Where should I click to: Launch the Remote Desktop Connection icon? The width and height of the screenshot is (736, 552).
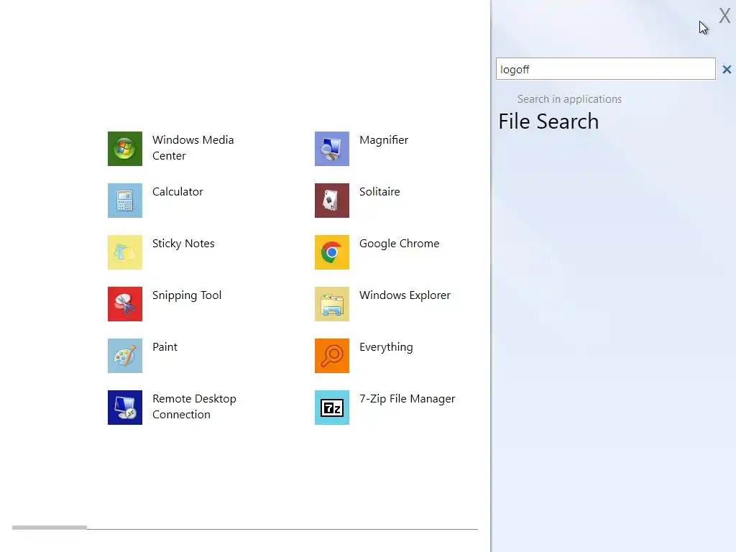click(x=125, y=408)
